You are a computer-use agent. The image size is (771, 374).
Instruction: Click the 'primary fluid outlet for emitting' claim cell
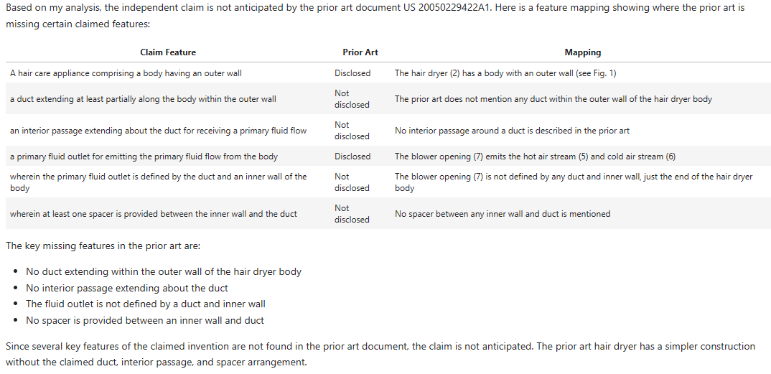[144, 156]
